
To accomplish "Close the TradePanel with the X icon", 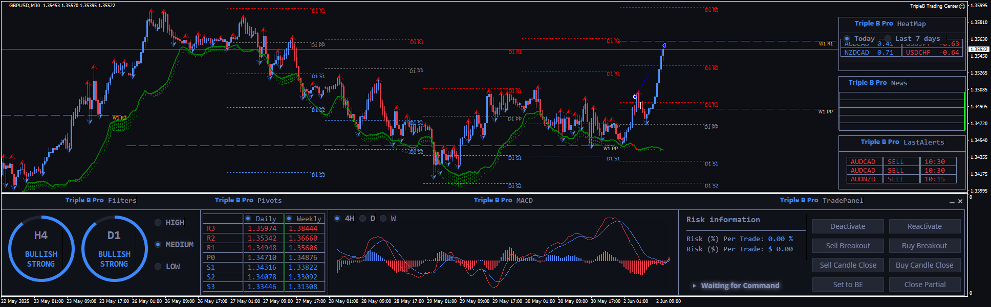I will point(960,201).
